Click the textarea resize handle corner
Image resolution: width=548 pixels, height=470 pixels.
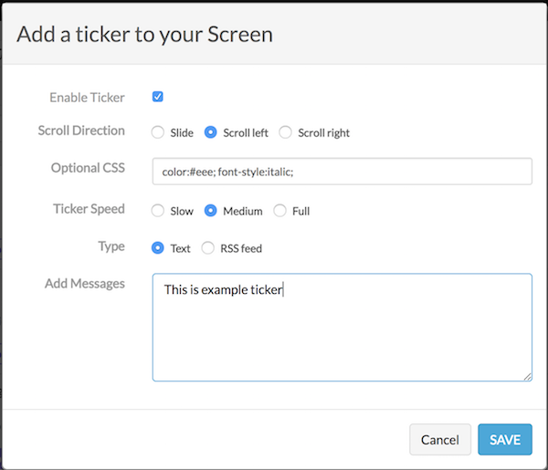[528, 377]
